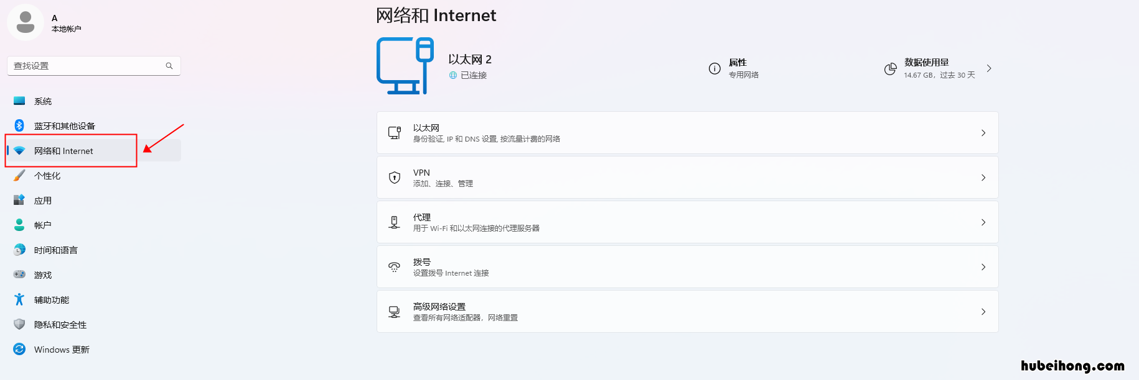Click the 系统 monitor icon in the sidebar

coord(19,101)
